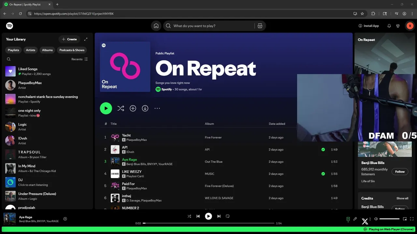This screenshot has width=417, height=234.
Task: Adjust the volume slider
Action: click(389, 219)
